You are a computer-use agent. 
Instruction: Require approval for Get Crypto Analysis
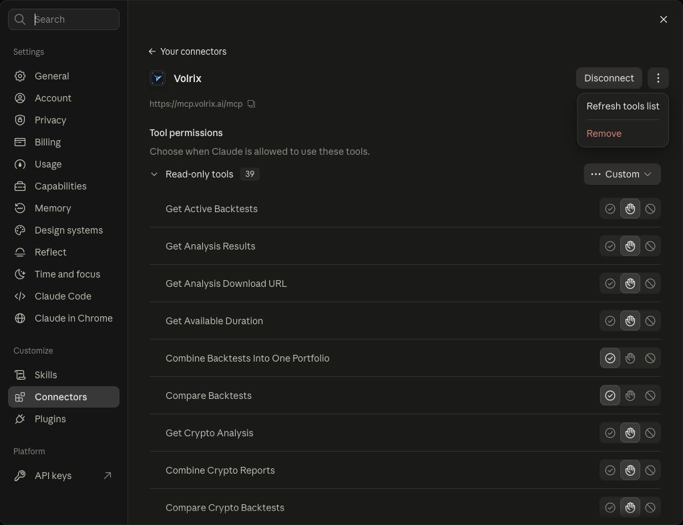click(630, 433)
